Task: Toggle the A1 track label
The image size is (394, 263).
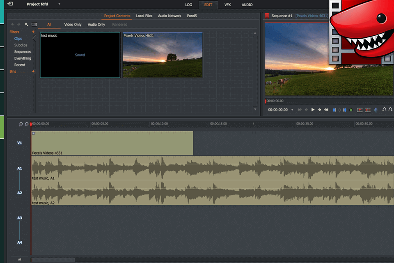Action: click(20, 168)
